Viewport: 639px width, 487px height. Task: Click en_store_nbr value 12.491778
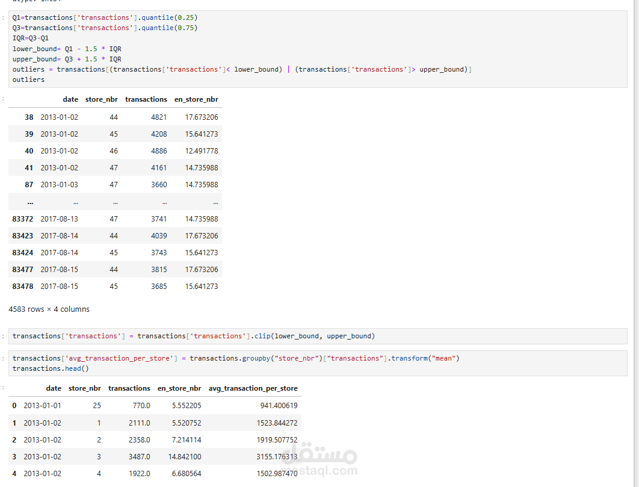pyautogui.click(x=202, y=151)
